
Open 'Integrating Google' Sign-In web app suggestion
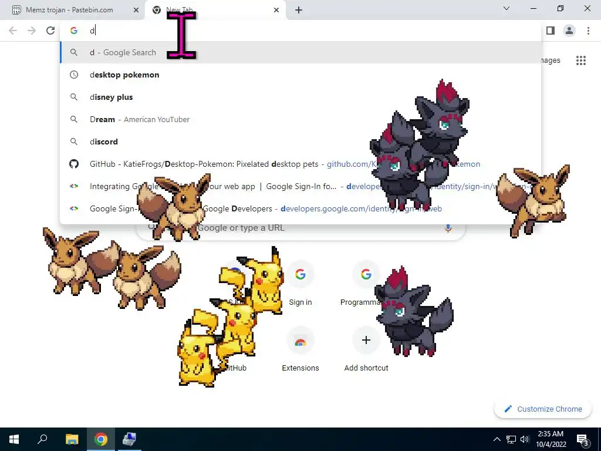coord(300,186)
